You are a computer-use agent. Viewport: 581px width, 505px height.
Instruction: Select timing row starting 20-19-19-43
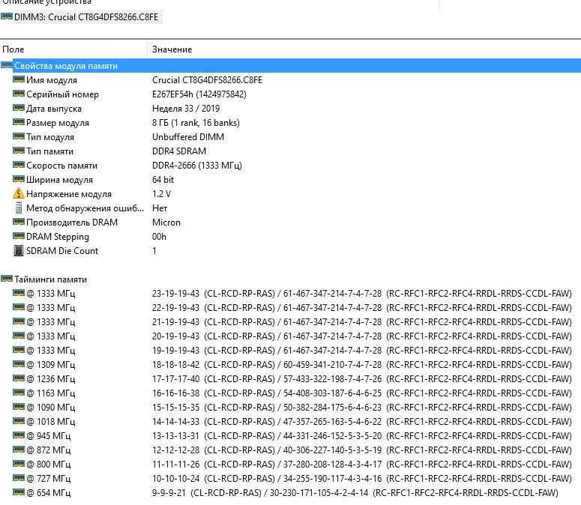click(361, 336)
